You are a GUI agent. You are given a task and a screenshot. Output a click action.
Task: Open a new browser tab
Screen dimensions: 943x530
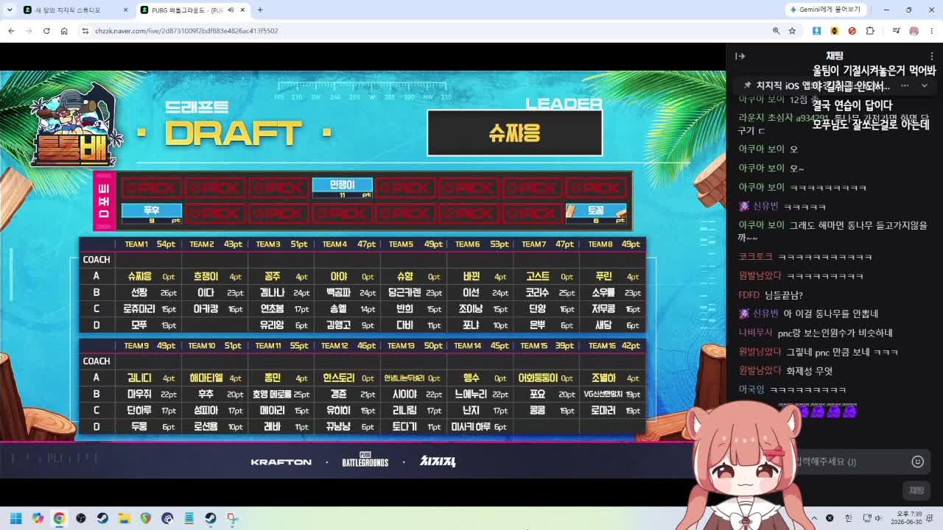pyautogui.click(x=260, y=10)
